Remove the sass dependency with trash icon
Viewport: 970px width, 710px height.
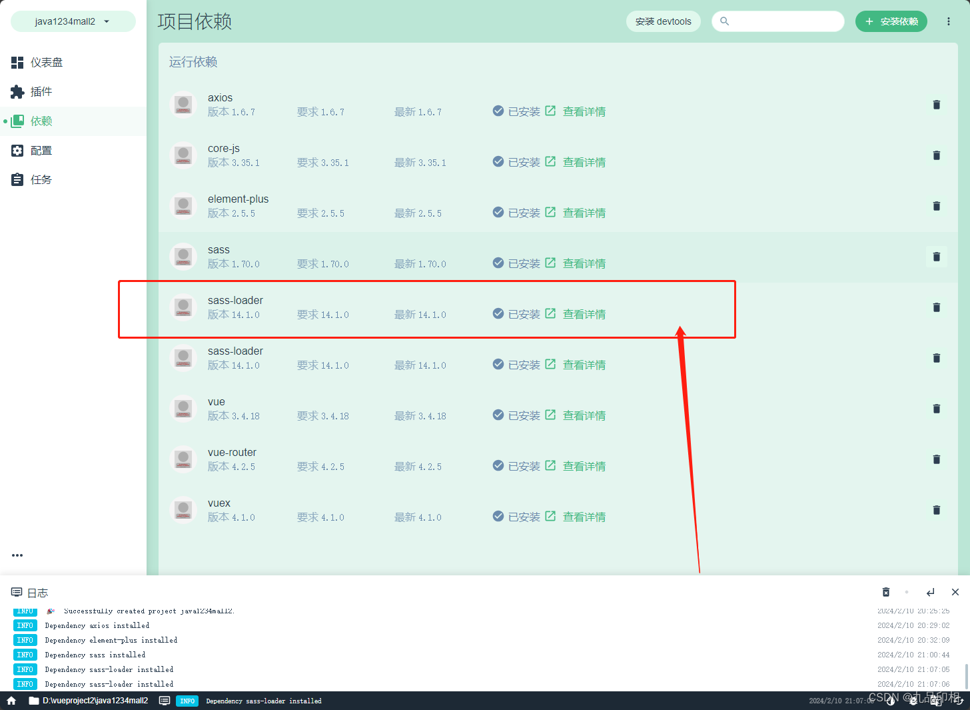937,257
